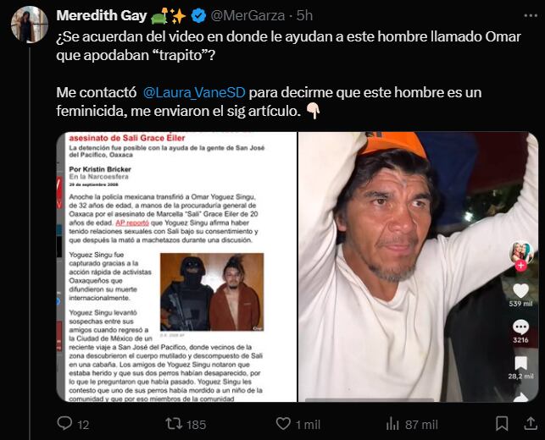The height and width of the screenshot is (440, 545).
Task: Click the blue verified badge
Action: 198,16
